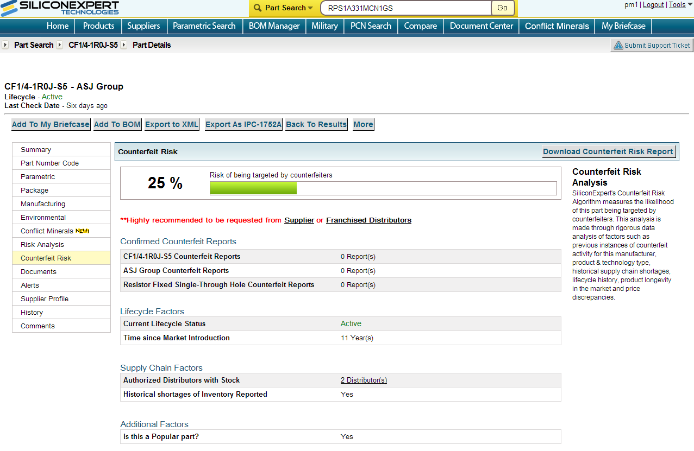Expand the More actions button

(363, 124)
